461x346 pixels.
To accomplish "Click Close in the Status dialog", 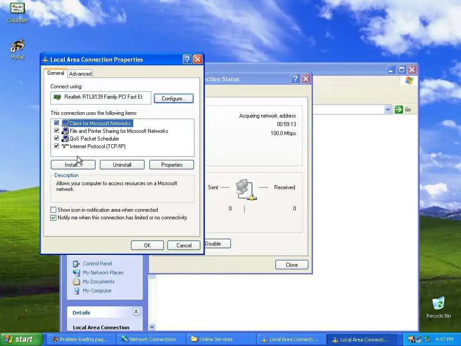I will [292, 265].
